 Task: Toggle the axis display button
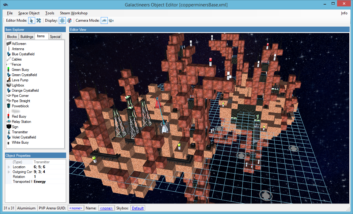tap(69, 20)
